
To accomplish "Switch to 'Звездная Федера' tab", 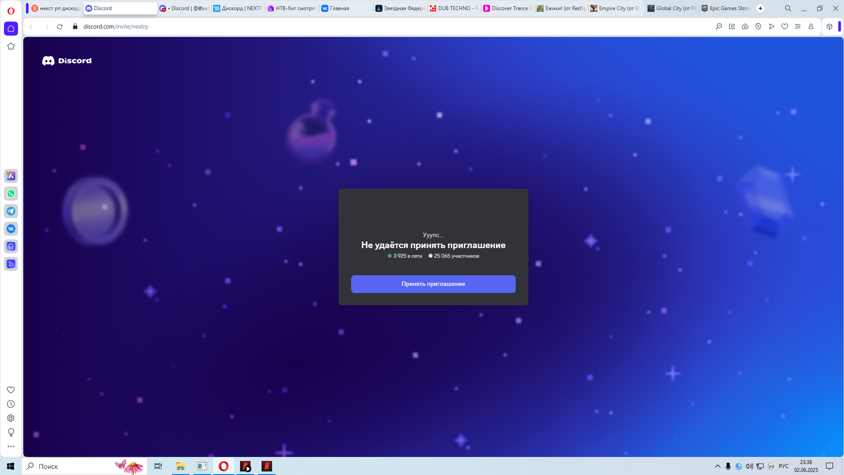I will tap(400, 8).
